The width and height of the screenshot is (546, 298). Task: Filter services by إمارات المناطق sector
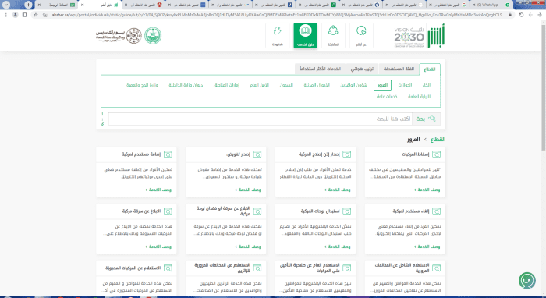[226, 85]
